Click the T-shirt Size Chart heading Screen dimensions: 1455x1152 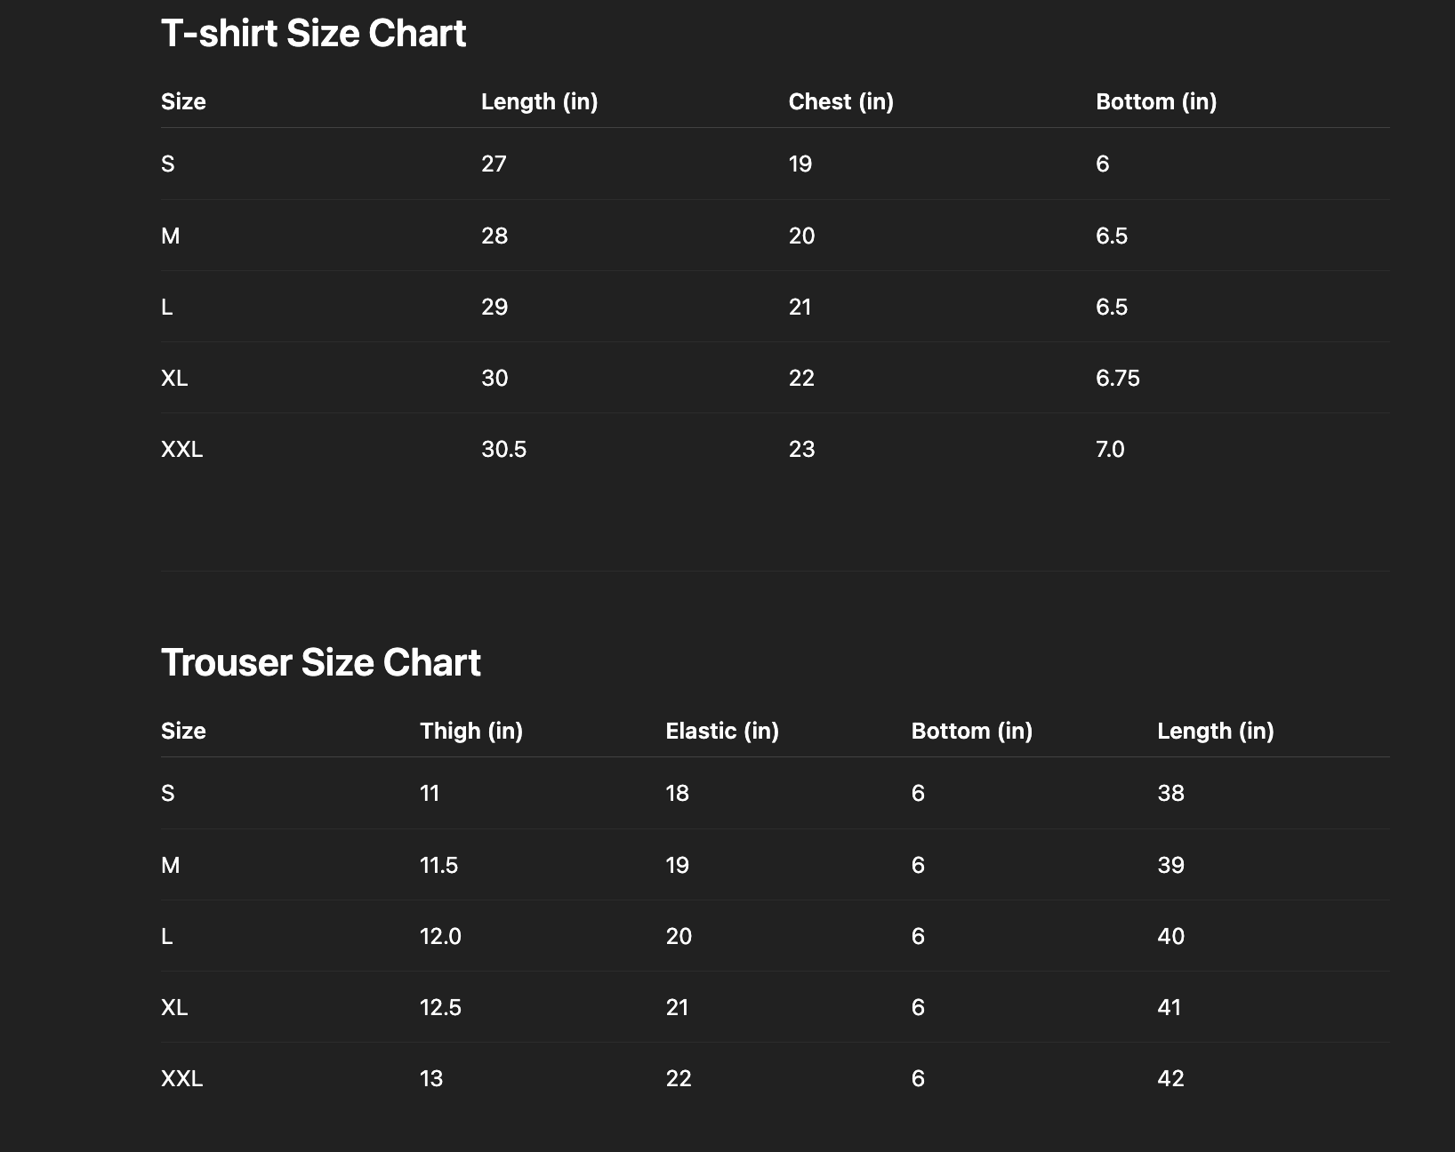coord(313,34)
